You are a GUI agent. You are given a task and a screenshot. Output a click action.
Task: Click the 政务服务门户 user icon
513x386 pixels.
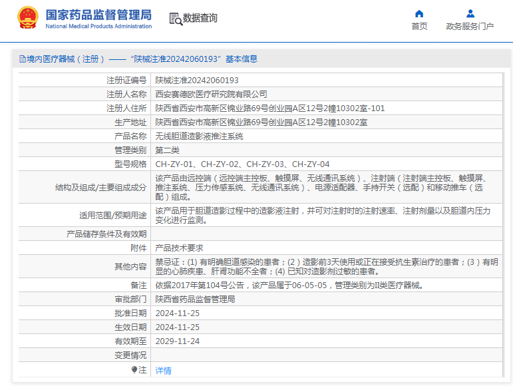470,14
